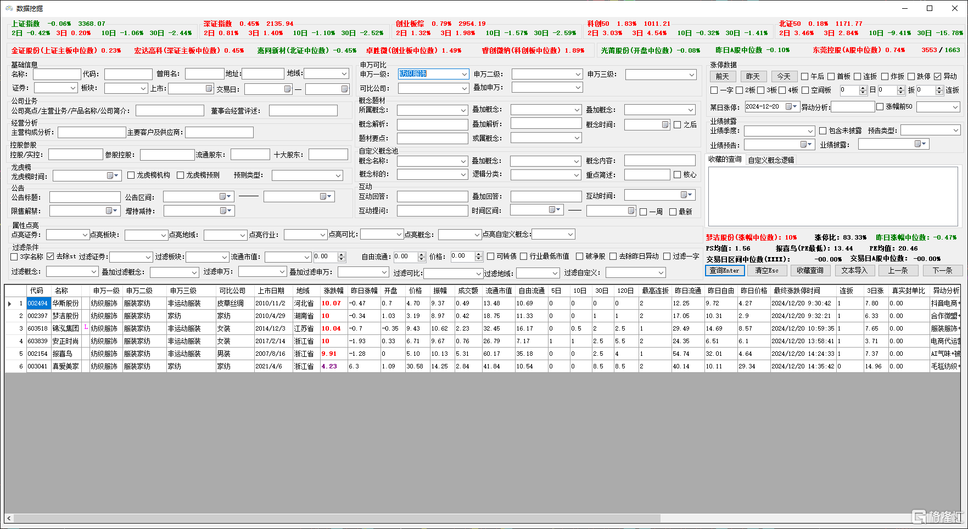Open the 龙虎榜时间 calendar picker
968x529 pixels.
click(113, 175)
